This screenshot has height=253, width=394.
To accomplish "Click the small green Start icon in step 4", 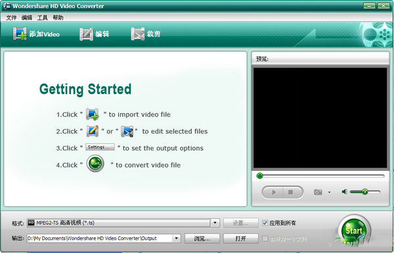I will (95, 164).
